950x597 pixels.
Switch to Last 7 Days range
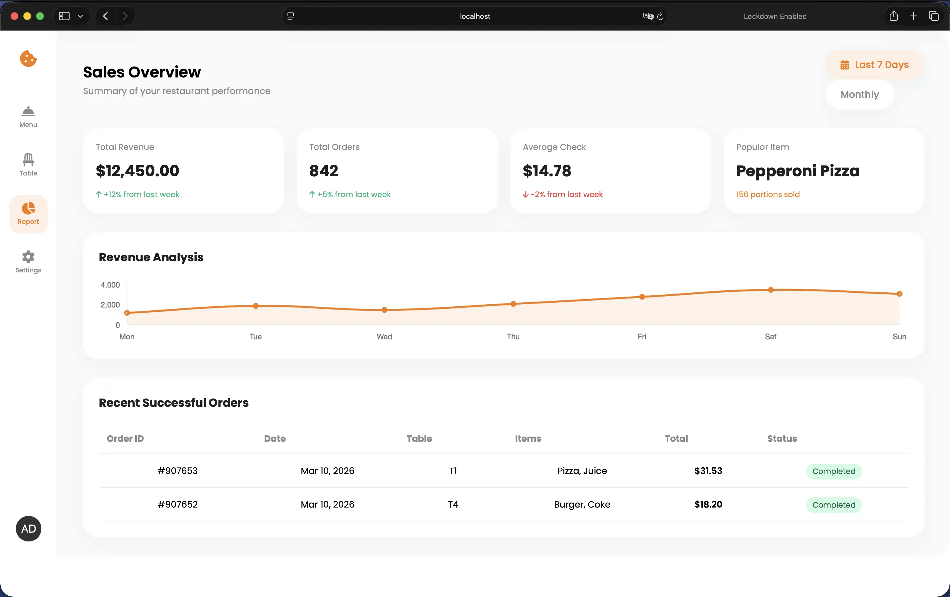pyautogui.click(x=874, y=65)
